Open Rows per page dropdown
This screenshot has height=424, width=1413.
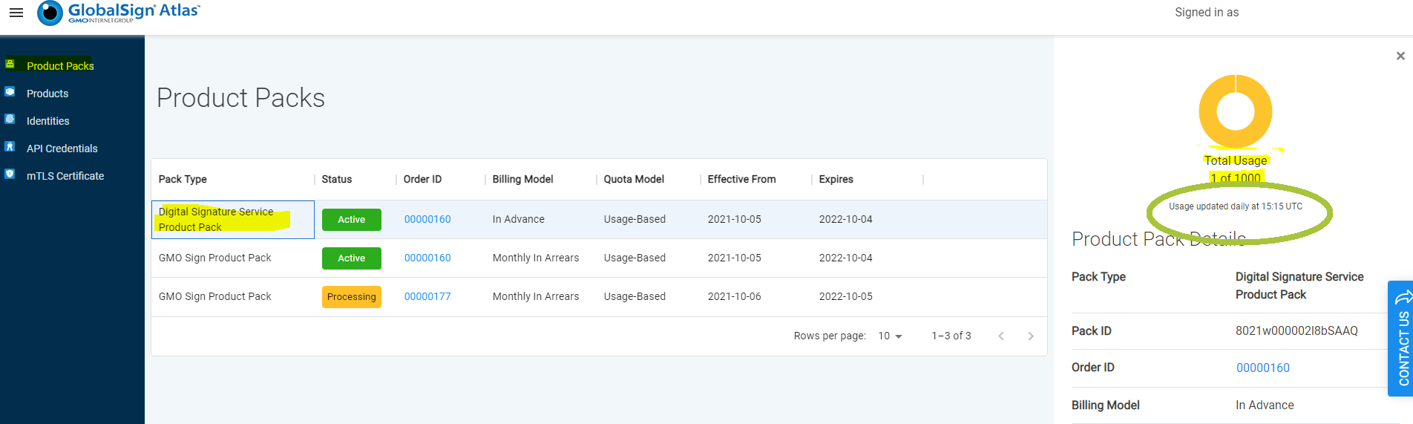click(890, 336)
